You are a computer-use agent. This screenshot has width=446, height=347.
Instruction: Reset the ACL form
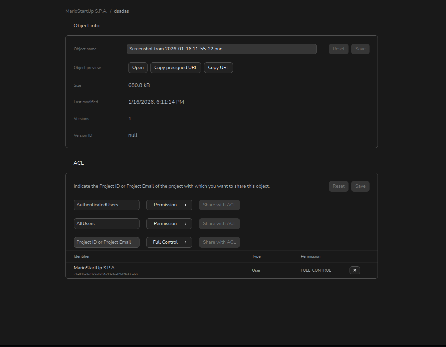(339, 186)
